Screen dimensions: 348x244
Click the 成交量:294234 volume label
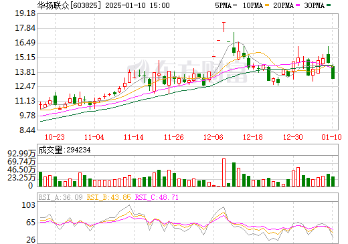coord(64,150)
